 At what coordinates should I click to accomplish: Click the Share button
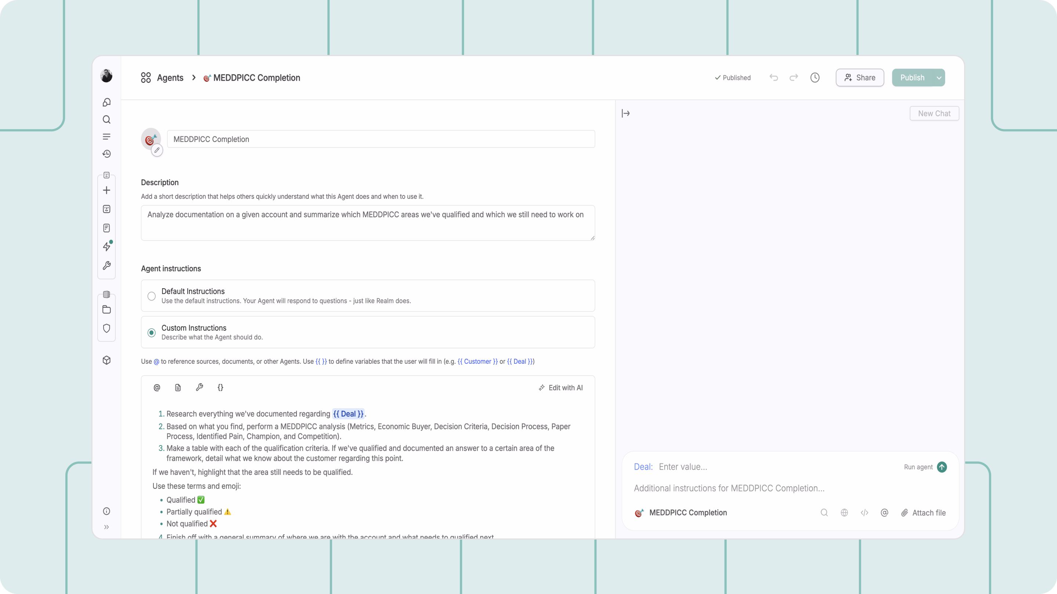pyautogui.click(x=860, y=78)
